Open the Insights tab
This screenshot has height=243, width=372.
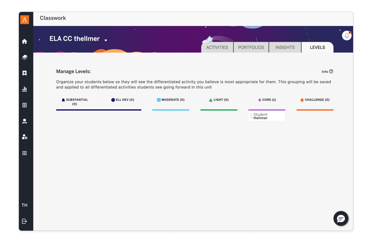click(x=285, y=47)
